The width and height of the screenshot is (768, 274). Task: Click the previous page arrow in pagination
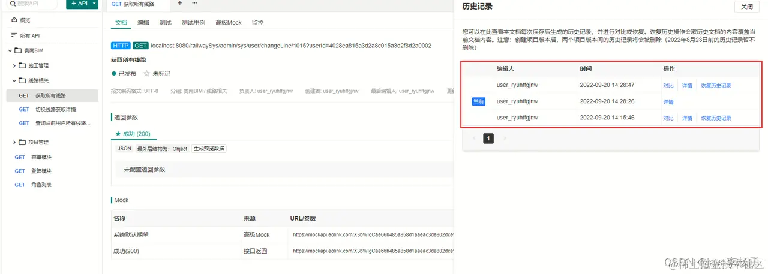tap(473, 138)
